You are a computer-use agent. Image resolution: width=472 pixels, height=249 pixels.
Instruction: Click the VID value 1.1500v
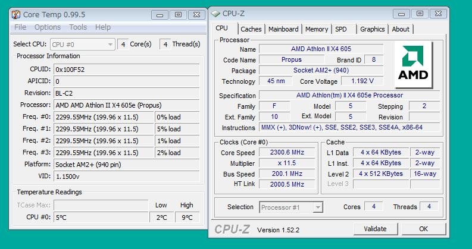tap(126, 176)
